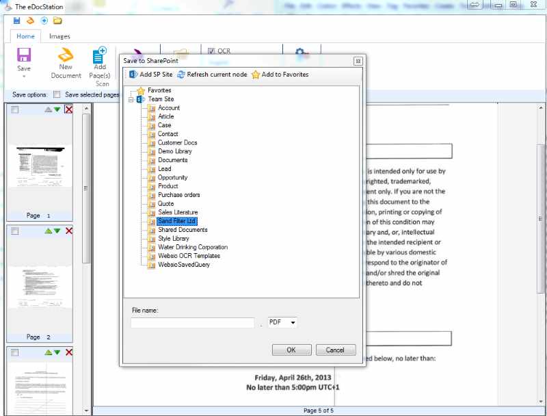547x416 pixels.
Task: Move third page down with green arrow
Action: pyautogui.click(x=57, y=352)
